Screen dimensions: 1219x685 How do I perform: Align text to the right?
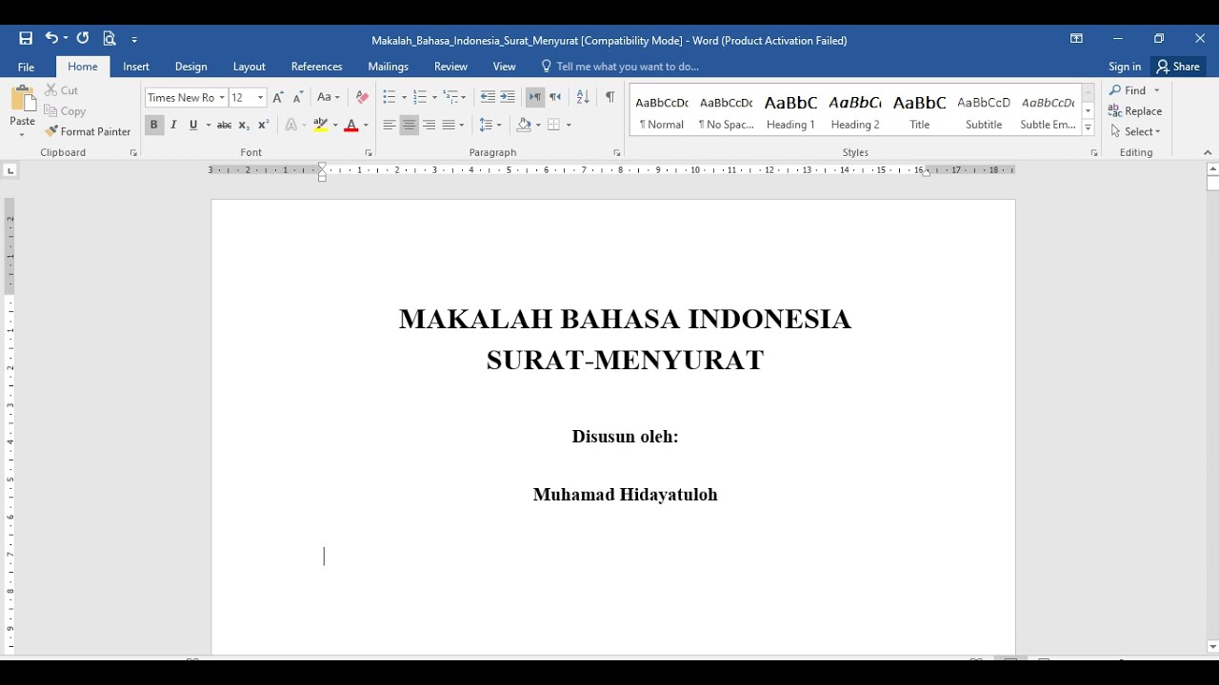[429, 125]
